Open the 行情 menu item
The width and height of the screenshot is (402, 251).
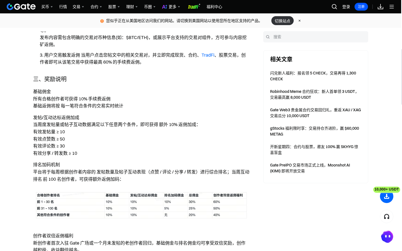63,7
